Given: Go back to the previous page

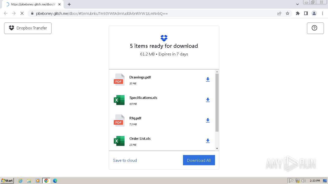Looking at the screenshot, I should click(x=6, y=13).
